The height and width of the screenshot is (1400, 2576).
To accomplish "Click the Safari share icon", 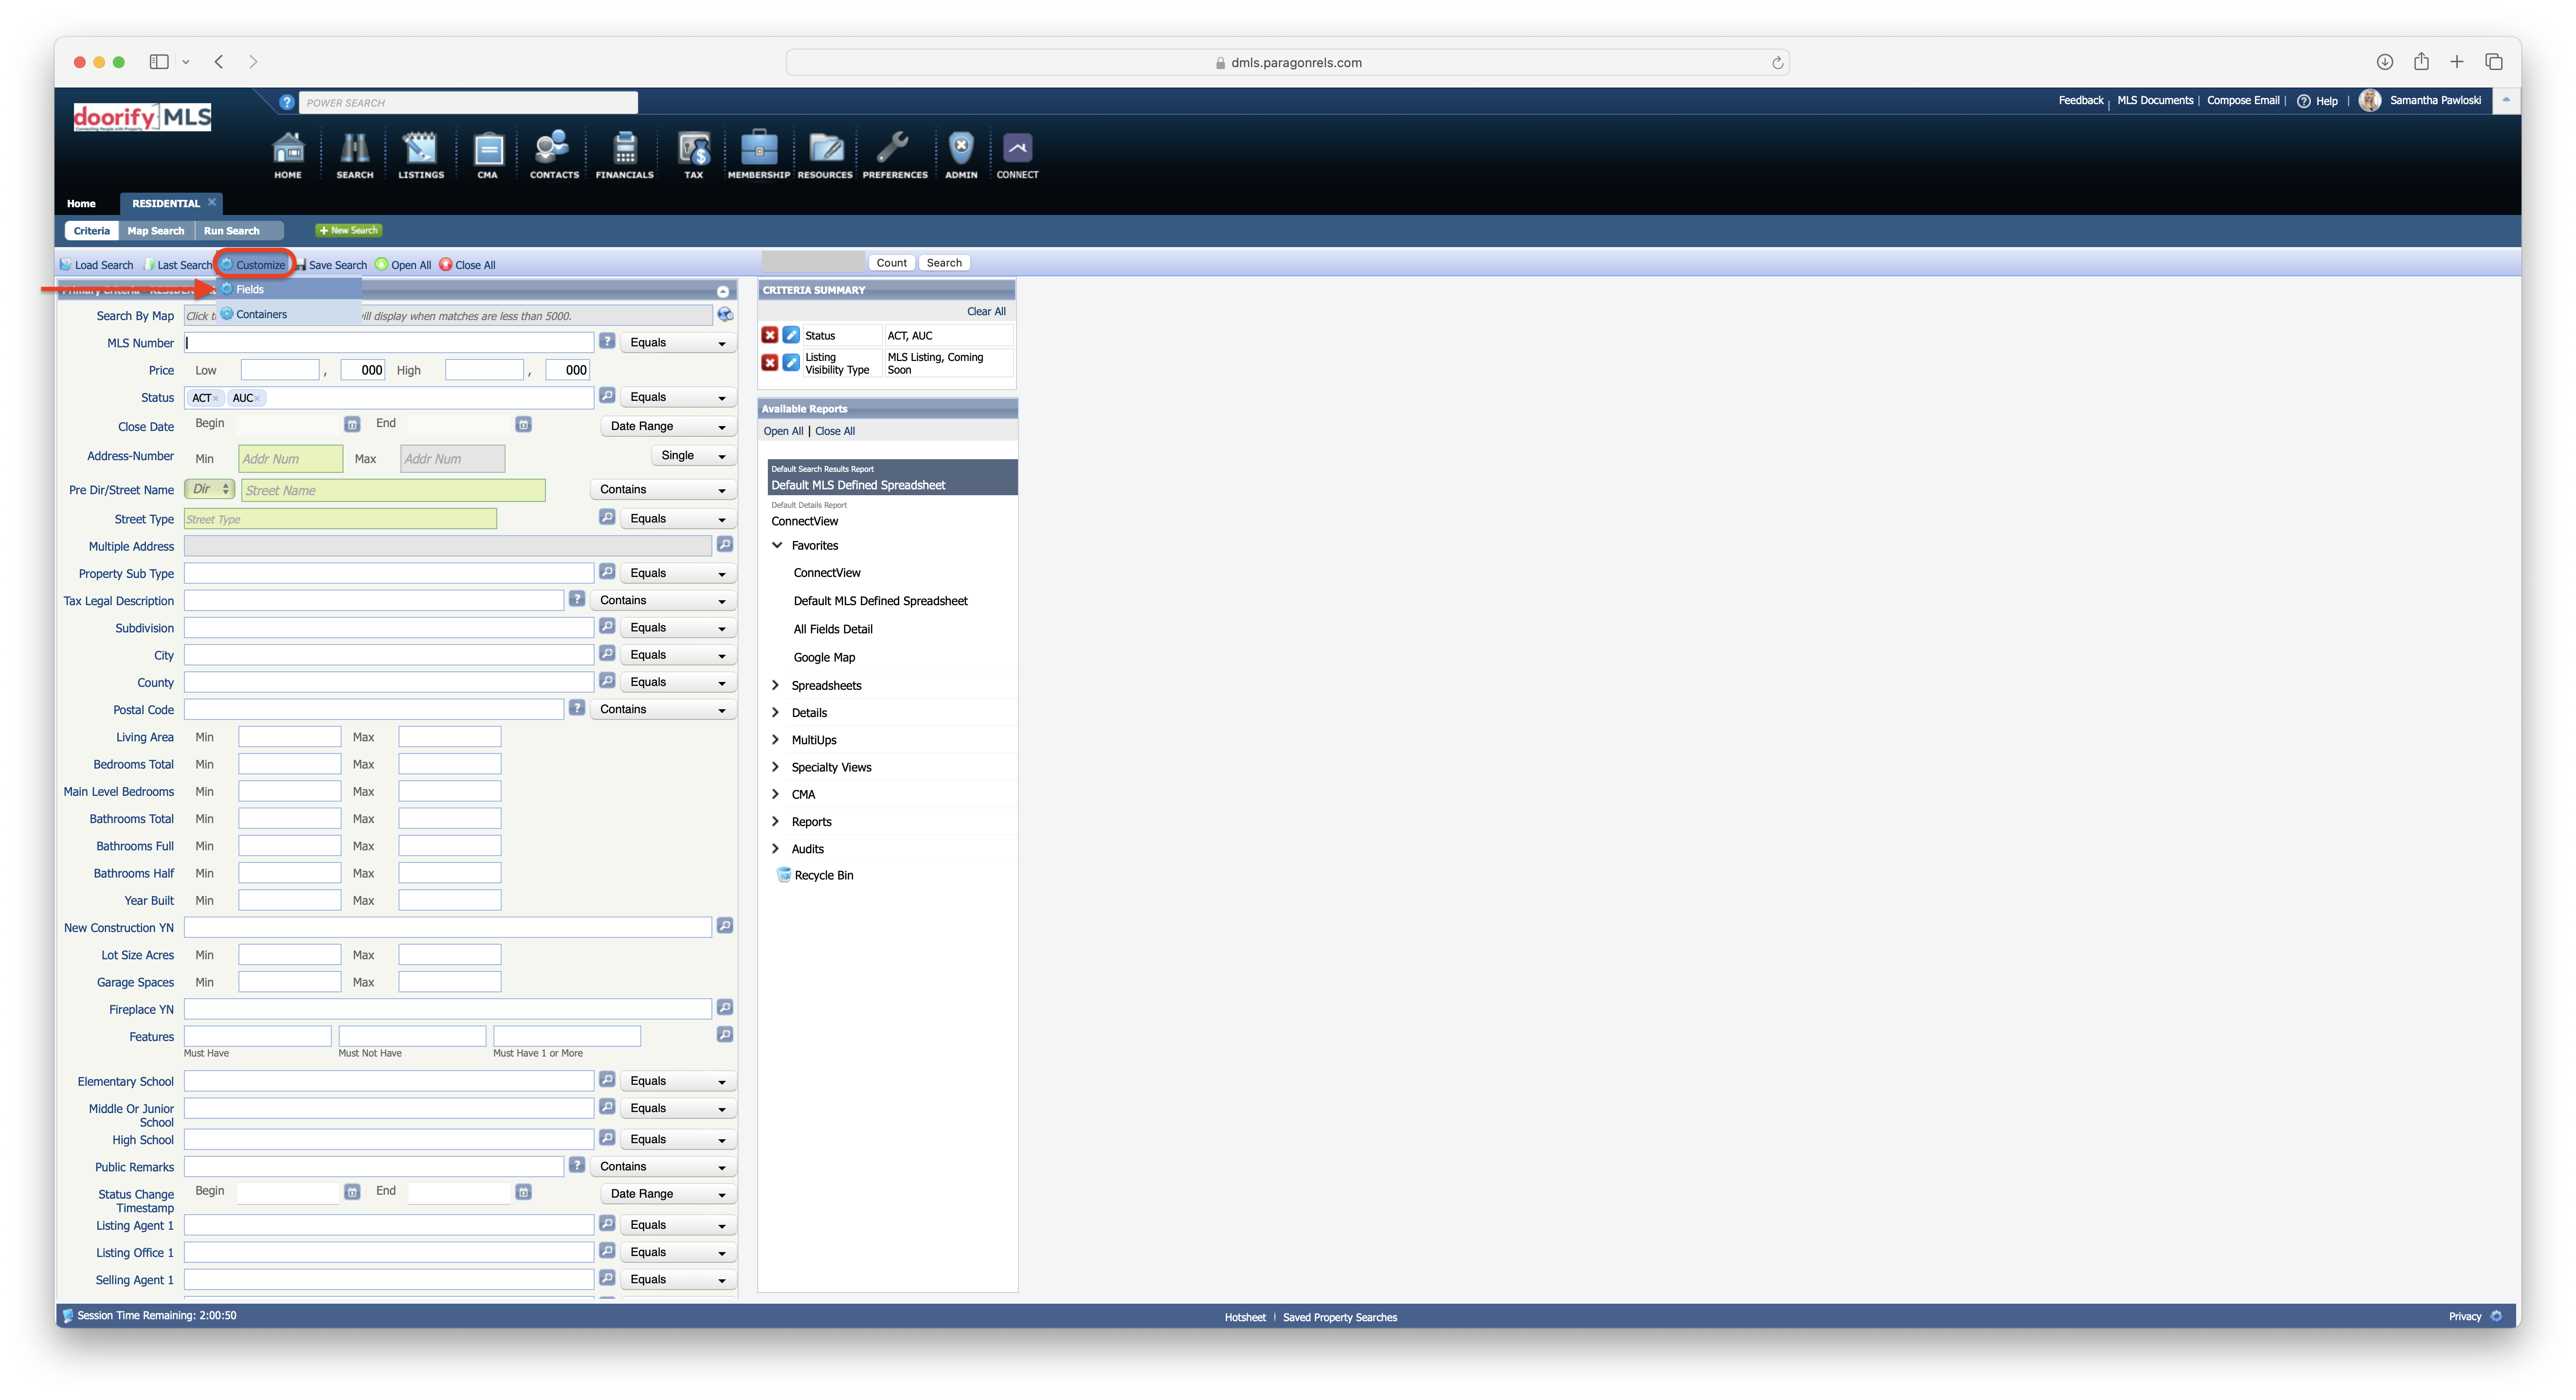I will (2421, 62).
